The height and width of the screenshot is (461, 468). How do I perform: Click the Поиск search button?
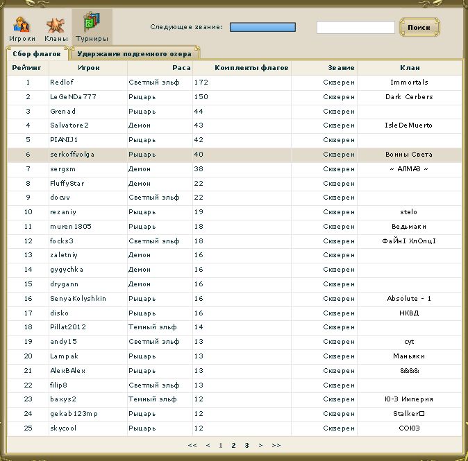[419, 28]
